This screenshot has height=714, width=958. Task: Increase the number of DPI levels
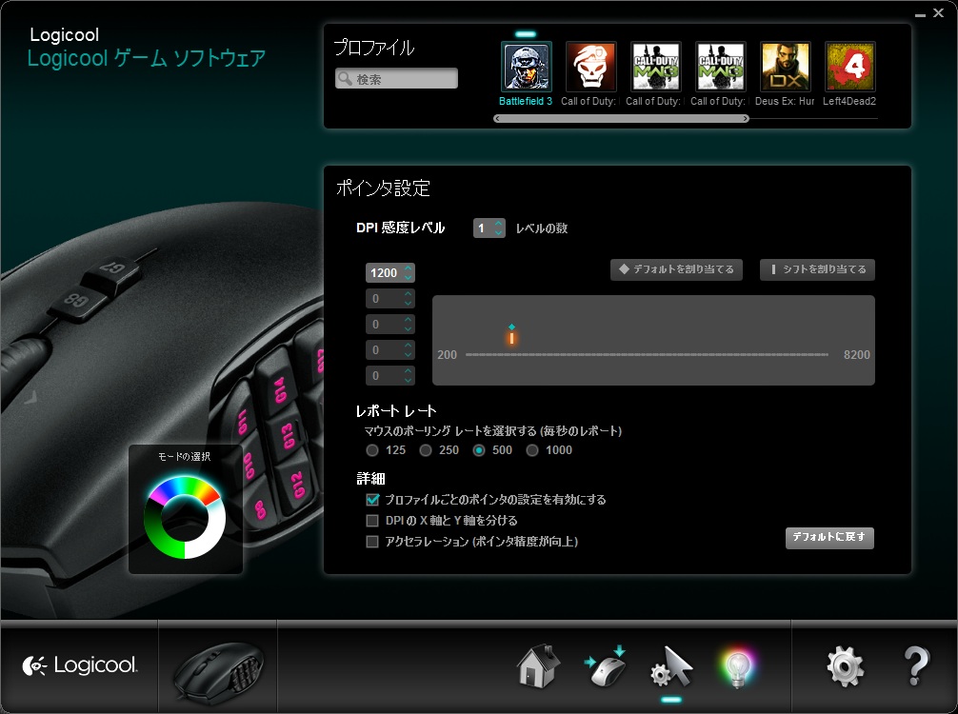tap(499, 224)
